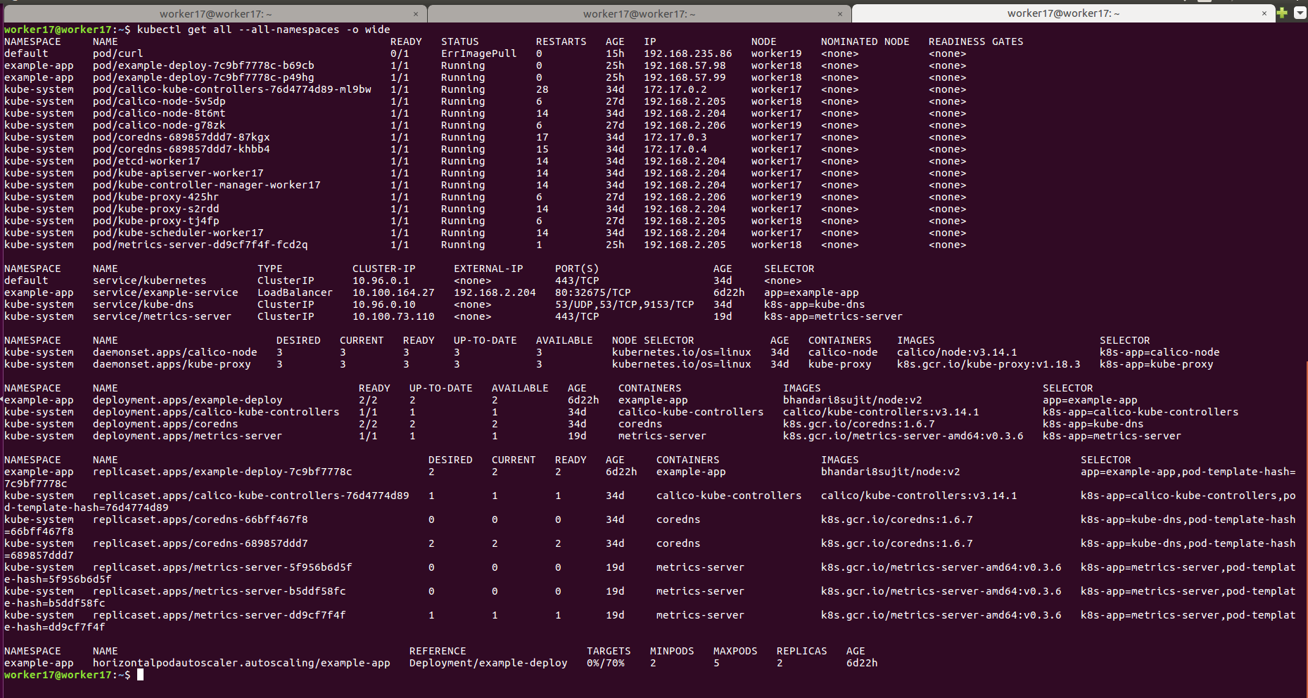
Task: Select the pod/curl entry with ErrImagePull status
Action: (117, 53)
